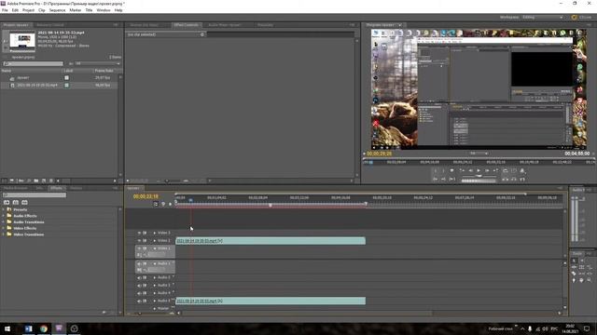
Task: Collapse the Audio 1 track
Action: tap(155, 263)
